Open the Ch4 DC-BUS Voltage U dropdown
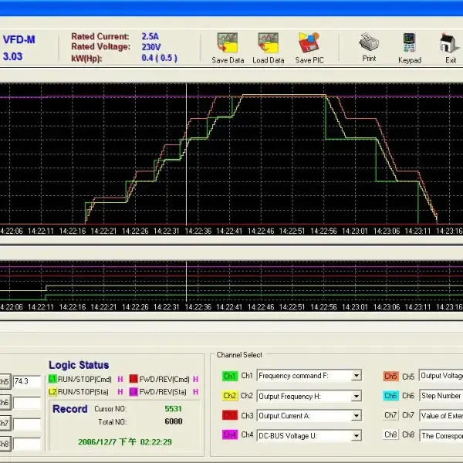 coord(357,435)
